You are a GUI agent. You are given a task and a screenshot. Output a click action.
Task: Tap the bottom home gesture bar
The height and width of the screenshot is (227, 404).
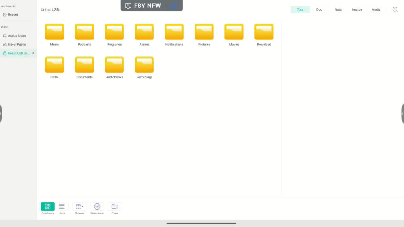click(x=202, y=223)
